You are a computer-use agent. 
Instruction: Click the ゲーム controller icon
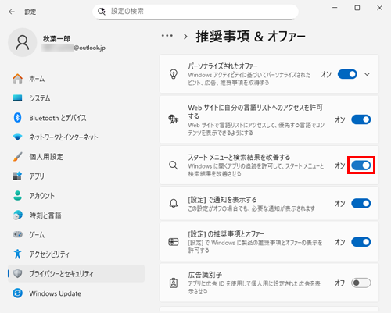pyautogui.click(x=17, y=234)
